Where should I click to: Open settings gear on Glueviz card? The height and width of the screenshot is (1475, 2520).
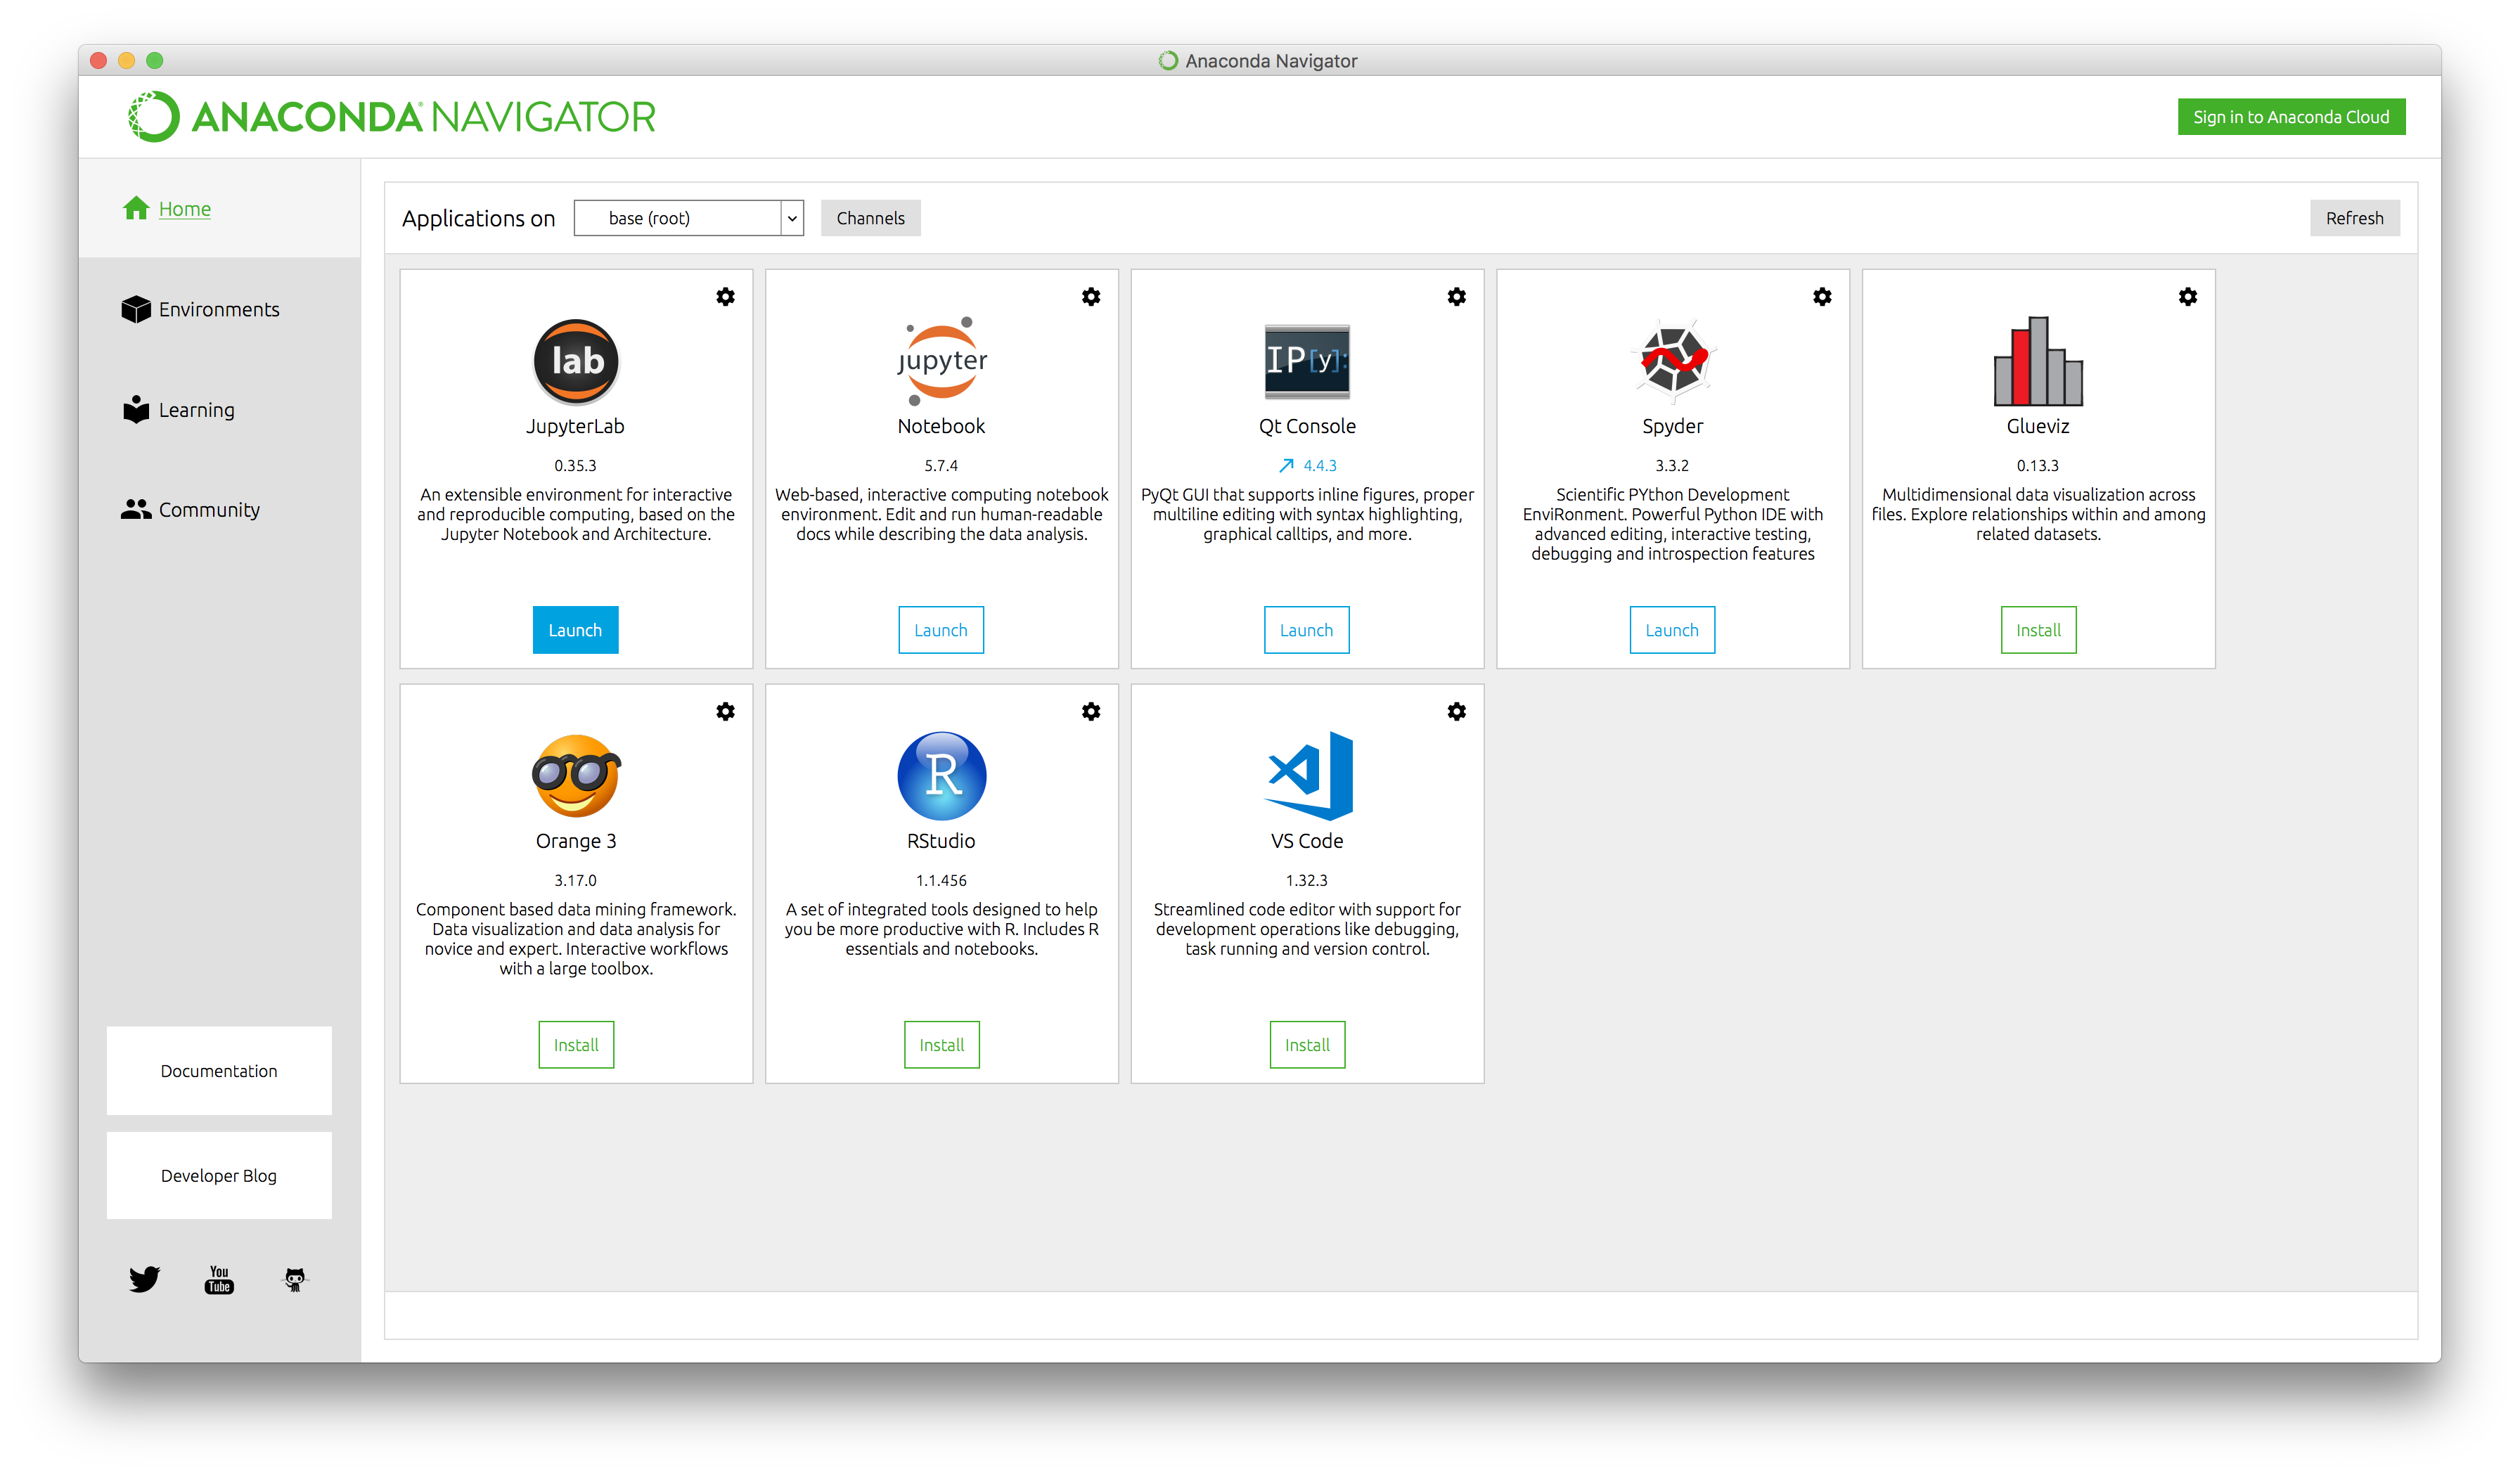click(x=2188, y=297)
